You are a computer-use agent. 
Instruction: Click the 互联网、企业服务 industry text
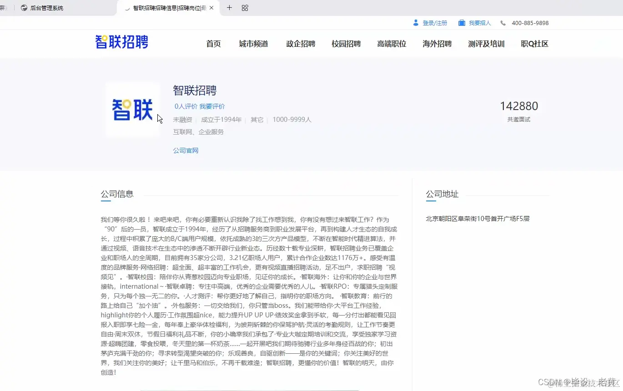[x=198, y=132]
